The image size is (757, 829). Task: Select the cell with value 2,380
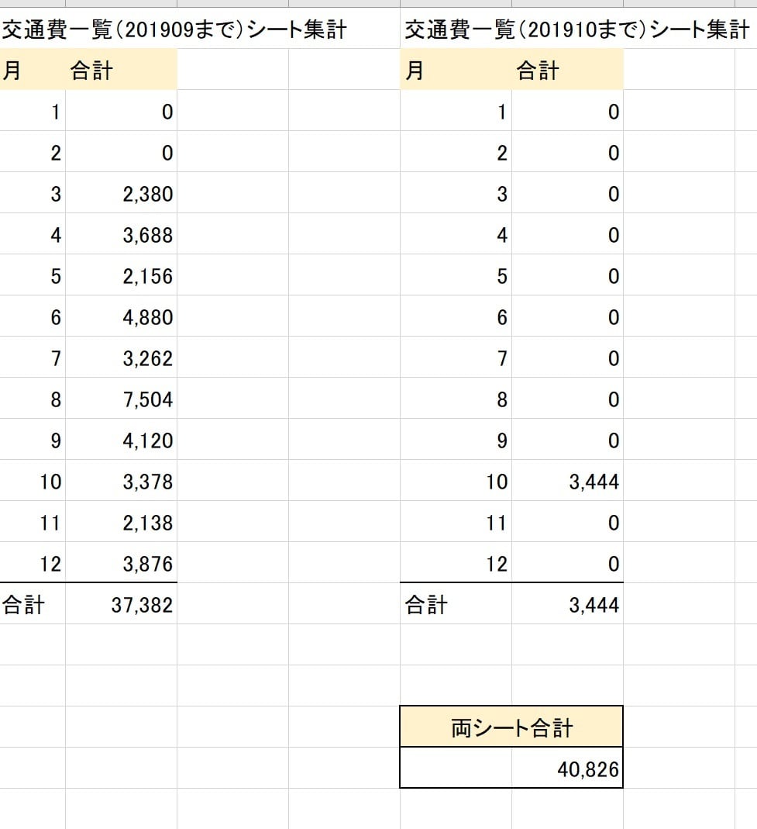tap(121, 193)
